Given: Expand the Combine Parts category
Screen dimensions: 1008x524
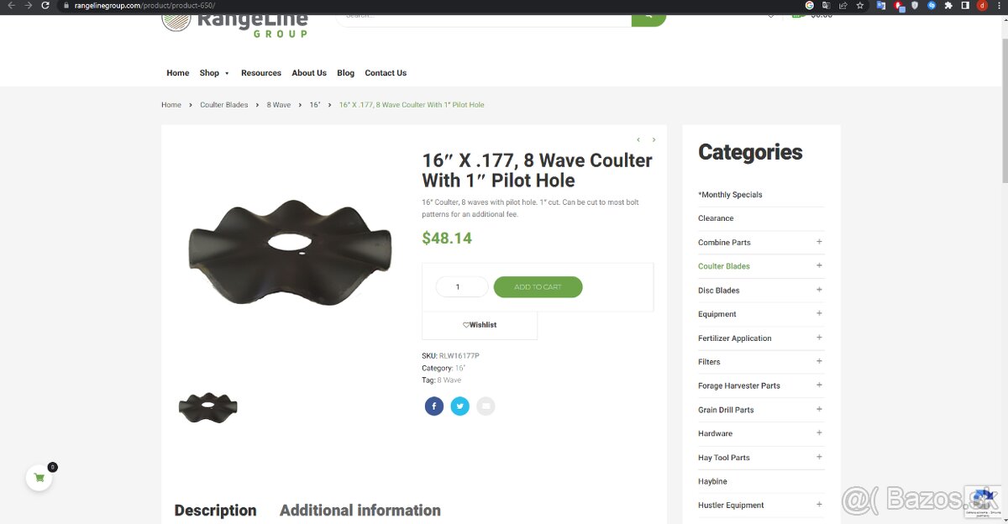Looking at the screenshot, I should pos(819,242).
